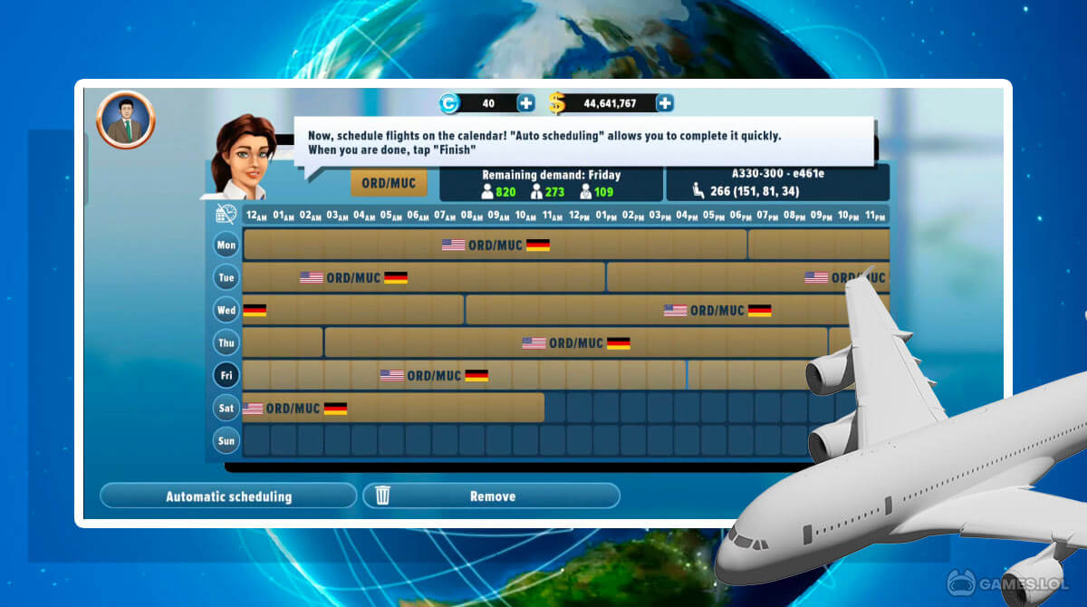Tap the blue credits coin icon
The width and height of the screenshot is (1087, 607).
[449, 103]
